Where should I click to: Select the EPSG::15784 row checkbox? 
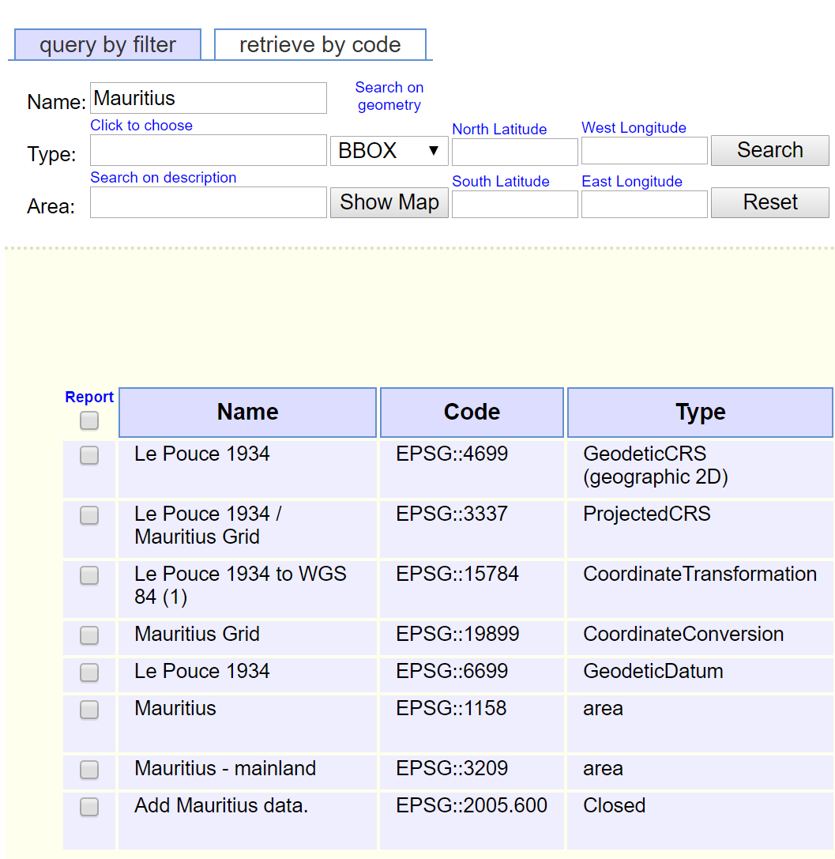[x=89, y=576]
